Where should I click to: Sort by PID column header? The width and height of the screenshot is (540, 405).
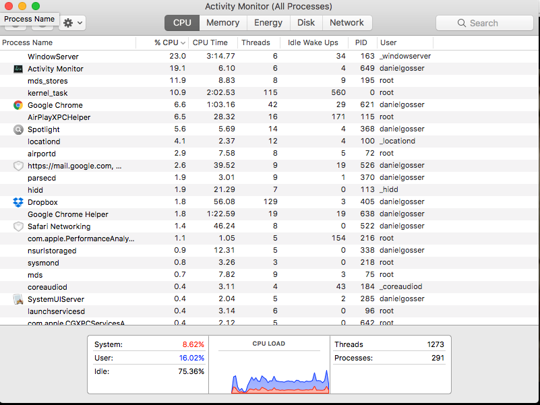point(362,42)
